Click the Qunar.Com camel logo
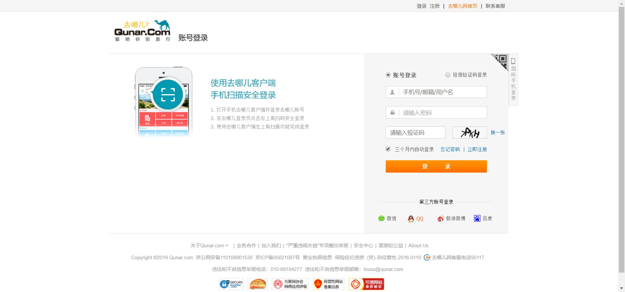 pyautogui.click(x=142, y=30)
